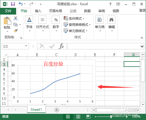Open the 剪贴板 pane dialog launcher
This screenshot has height=120, width=146.
(21, 38)
